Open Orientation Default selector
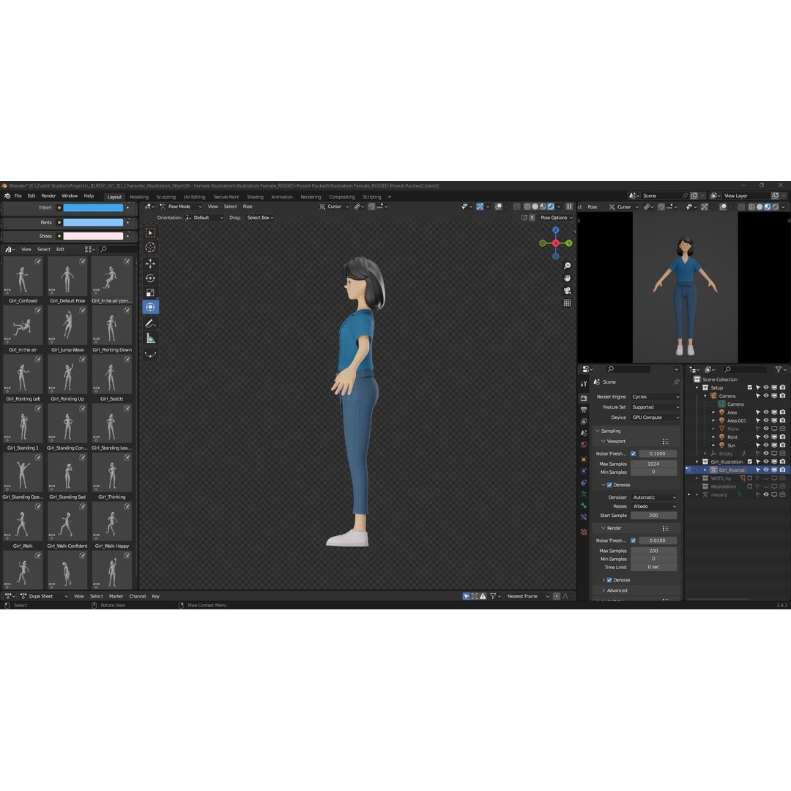The width and height of the screenshot is (791, 791). [205, 218]
